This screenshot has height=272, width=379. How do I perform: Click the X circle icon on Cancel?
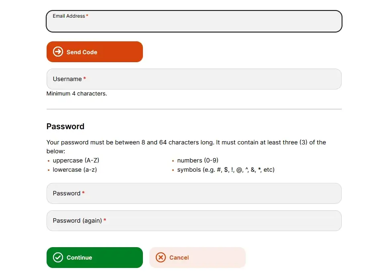pyautogui.click(x=161, y=258)
